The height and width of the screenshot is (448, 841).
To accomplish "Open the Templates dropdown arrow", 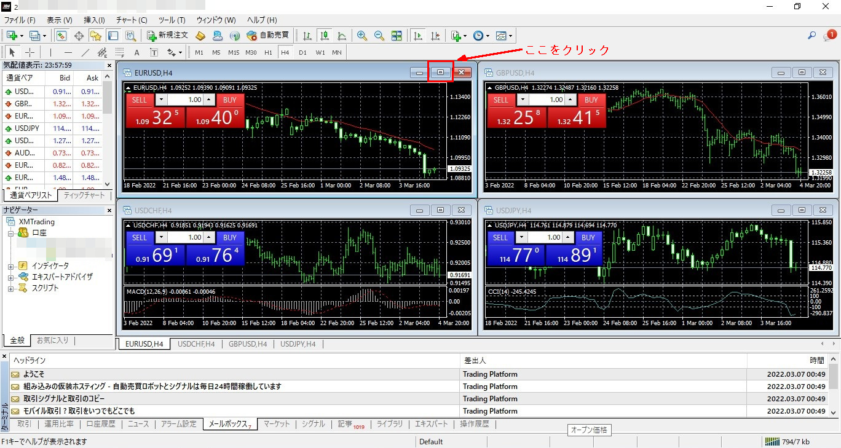I will pyautogui.click(x=510, y=36).
